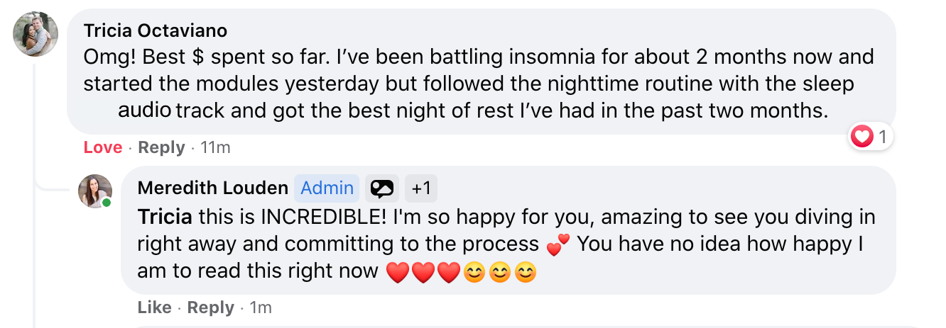Toggle Like on Meredith Louden's reply

coord(155,307)
